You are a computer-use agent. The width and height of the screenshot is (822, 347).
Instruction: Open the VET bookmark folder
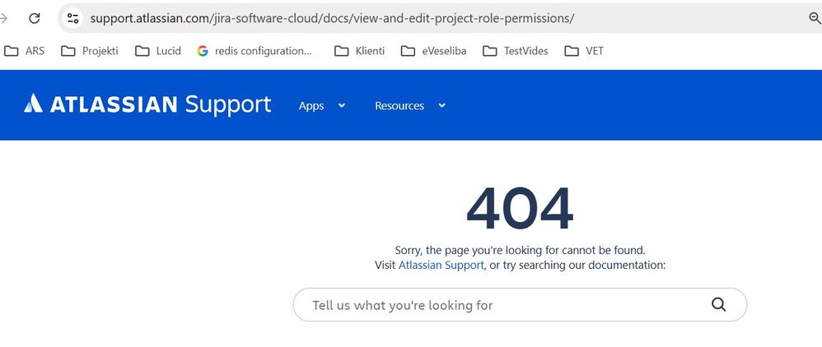coord(584,51)
